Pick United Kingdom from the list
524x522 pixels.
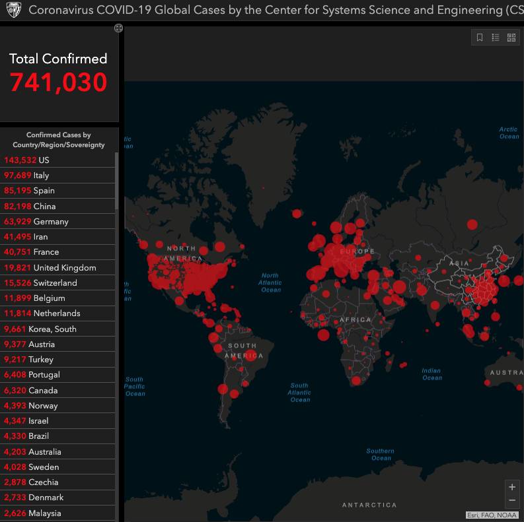coord(57,268)
